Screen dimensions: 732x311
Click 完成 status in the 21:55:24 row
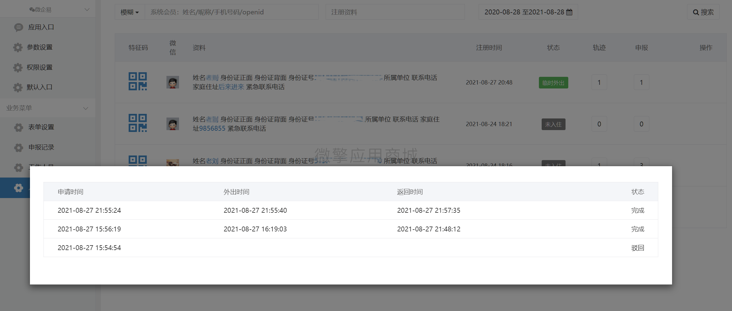tap(638, 211)
